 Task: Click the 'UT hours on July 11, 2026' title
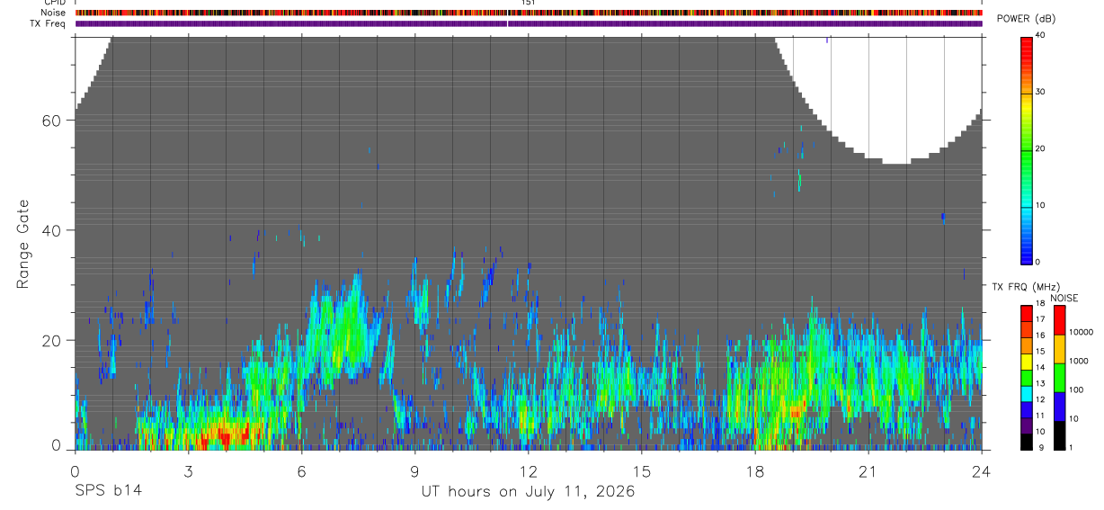529,492
